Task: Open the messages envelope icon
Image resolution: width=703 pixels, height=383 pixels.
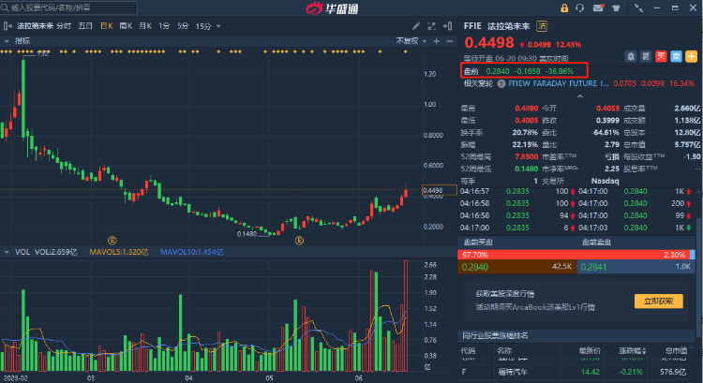Action: (598, 8)
